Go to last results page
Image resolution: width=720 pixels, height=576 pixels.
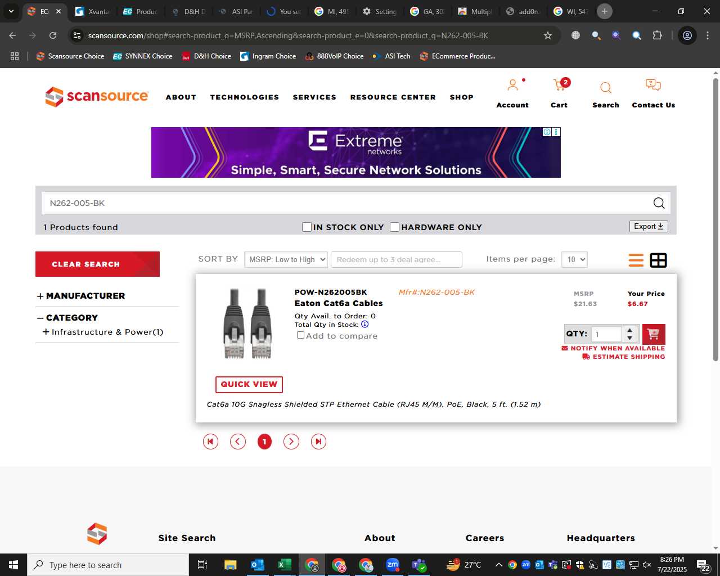point(318,442)
